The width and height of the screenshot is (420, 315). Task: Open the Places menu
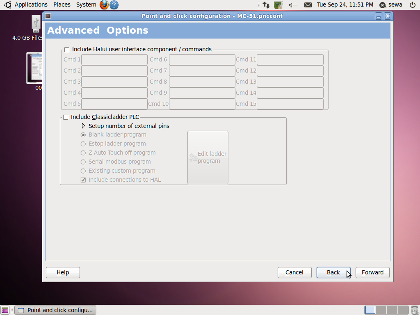(62, 5)
